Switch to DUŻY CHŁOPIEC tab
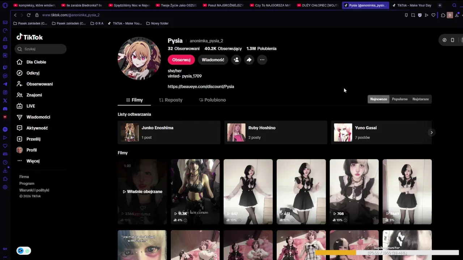The height and width of the screenshot is (260, 463). (x=317, y=5)
